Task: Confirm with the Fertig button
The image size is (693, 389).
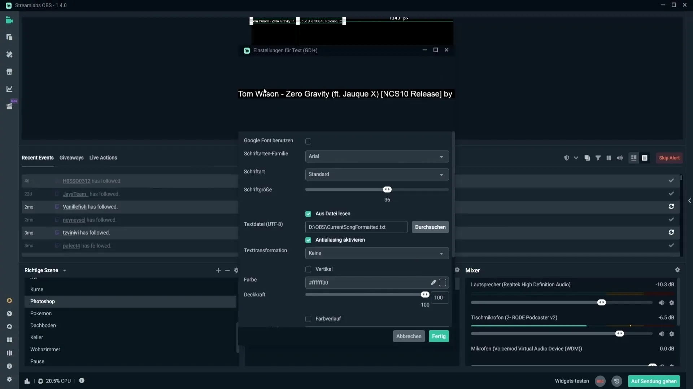Action: coord(439,336)
